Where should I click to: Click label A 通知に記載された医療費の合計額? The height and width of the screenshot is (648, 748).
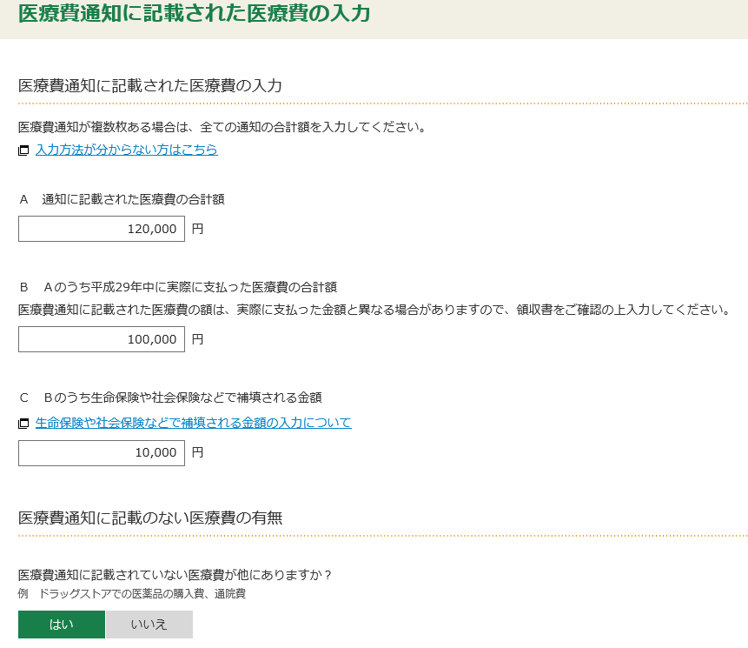point(122,199)
